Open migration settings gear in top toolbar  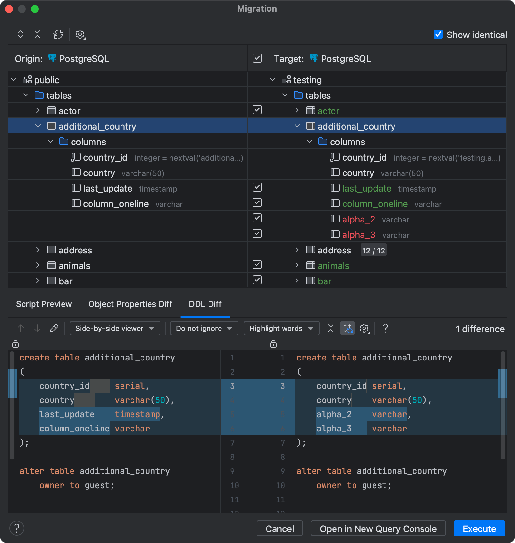click(80, 35)
